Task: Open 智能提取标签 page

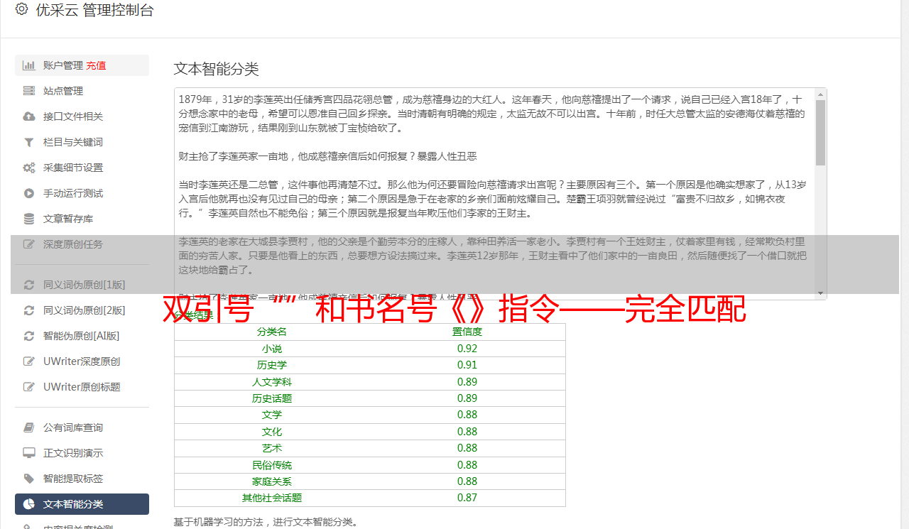Action: (82, 479)
